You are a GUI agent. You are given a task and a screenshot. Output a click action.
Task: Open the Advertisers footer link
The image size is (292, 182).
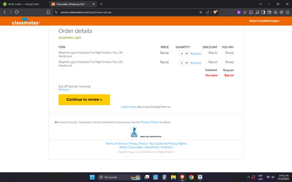[152, 147]
